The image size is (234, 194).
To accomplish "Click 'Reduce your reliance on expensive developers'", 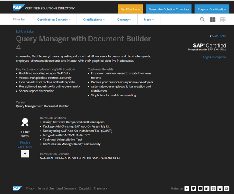I will tap(122, 82).
